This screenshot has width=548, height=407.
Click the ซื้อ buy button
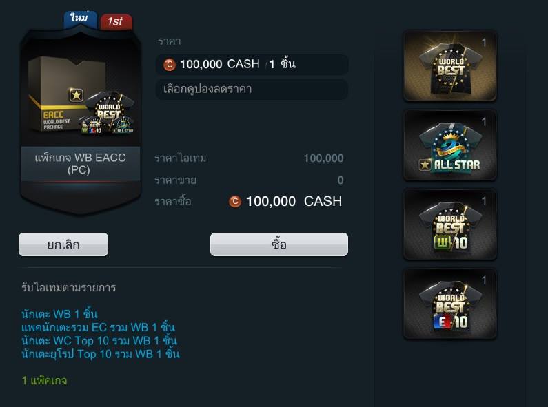279,244
